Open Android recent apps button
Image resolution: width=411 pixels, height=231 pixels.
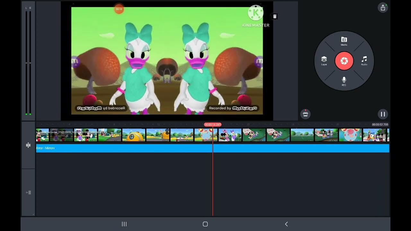click(124, 224)
